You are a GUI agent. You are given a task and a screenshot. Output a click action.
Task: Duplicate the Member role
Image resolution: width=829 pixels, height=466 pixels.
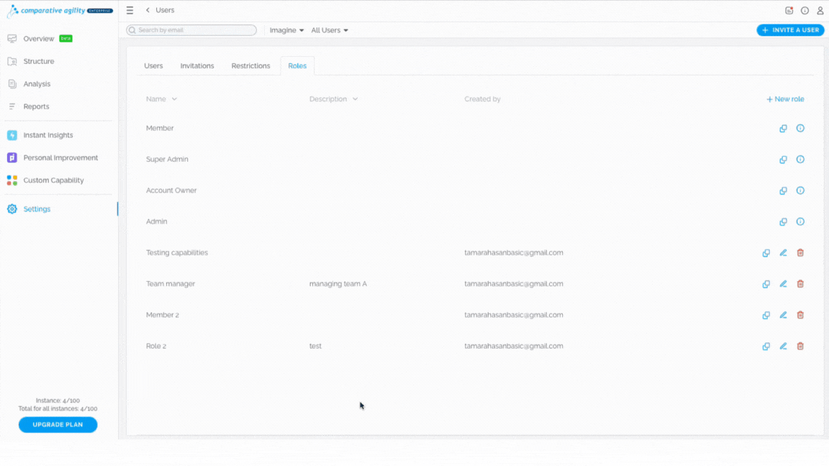(x=783, y=129)
